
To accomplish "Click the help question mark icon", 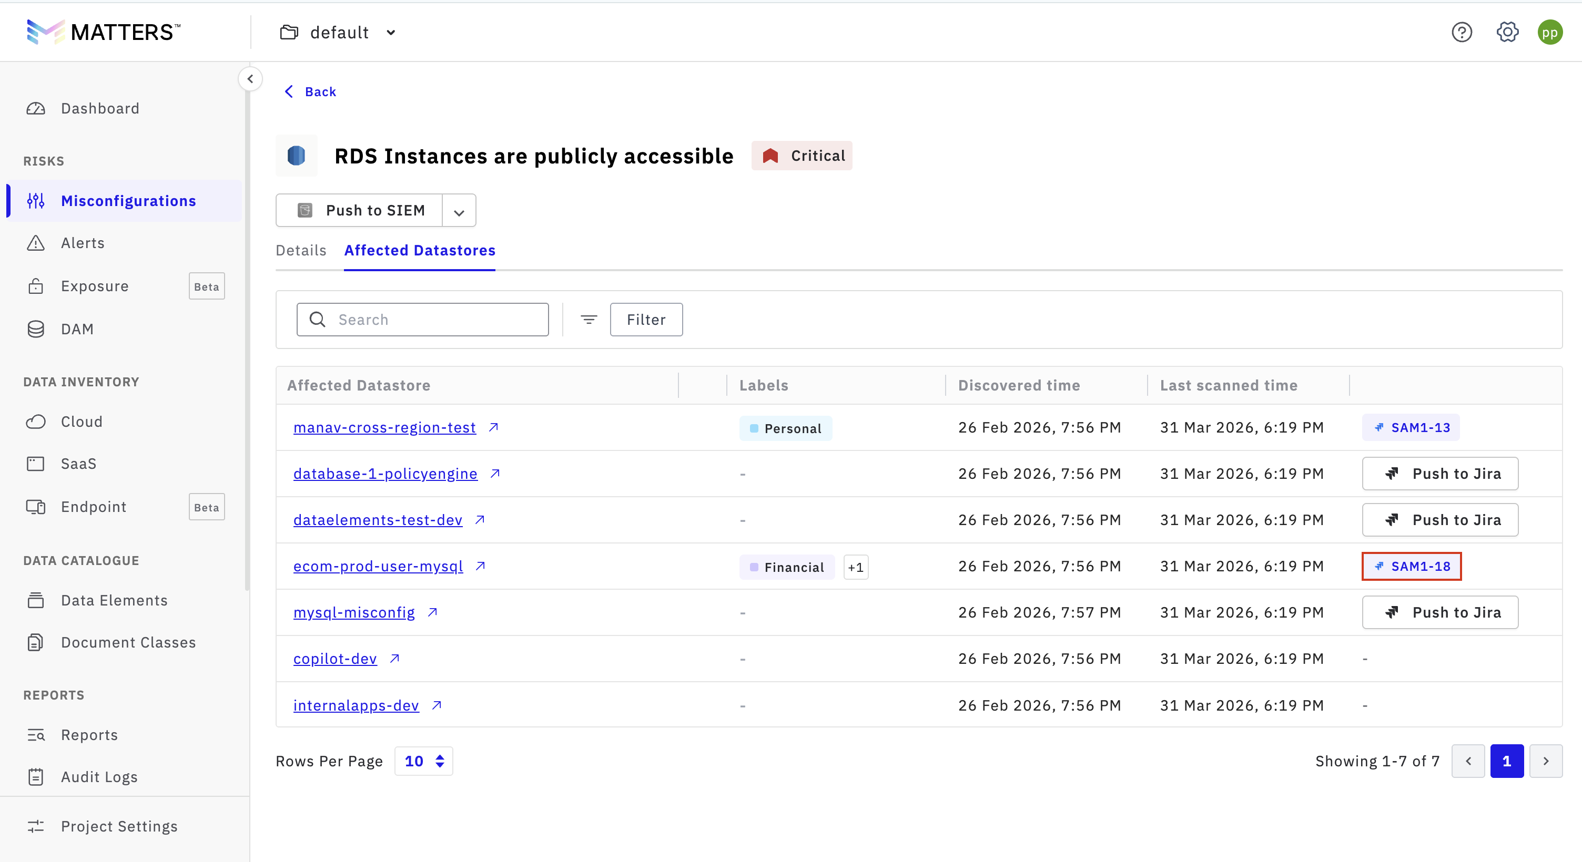I will pos(1461,32).
